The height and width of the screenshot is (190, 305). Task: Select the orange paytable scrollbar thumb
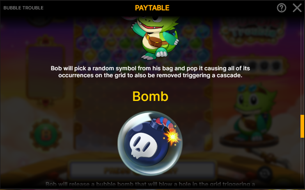[x=302, y=126]
